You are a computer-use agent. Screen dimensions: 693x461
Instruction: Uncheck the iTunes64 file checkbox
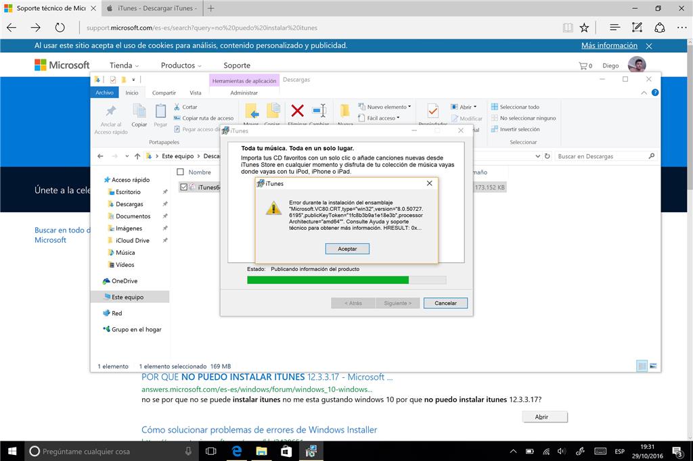(x=183, y=187)
